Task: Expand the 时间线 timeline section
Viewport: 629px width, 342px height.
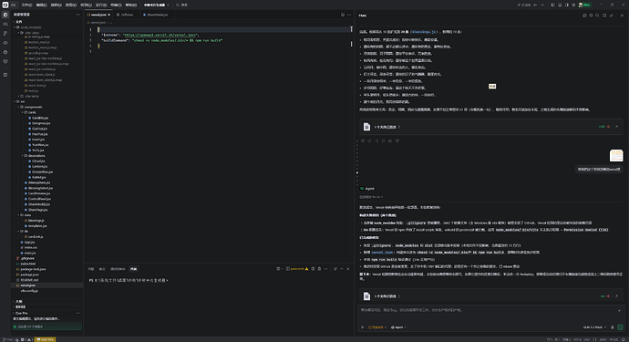Action: (x=19, y=306)
